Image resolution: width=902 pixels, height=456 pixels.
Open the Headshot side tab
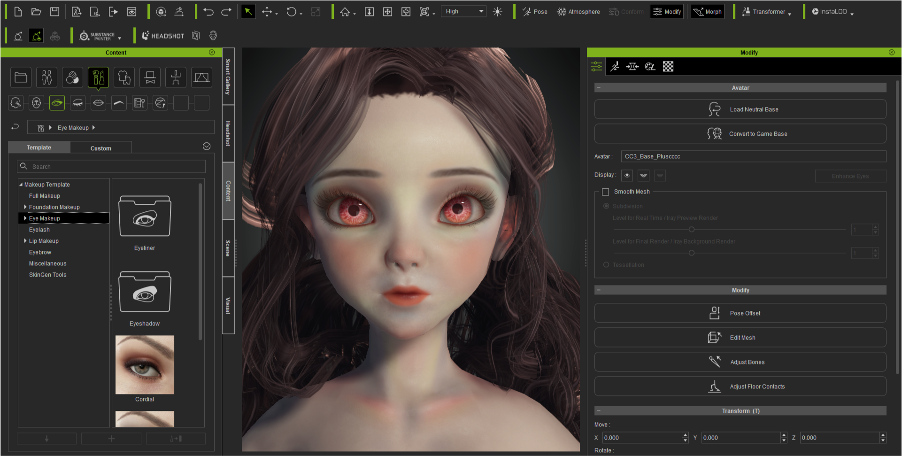(x=228, y=134)
